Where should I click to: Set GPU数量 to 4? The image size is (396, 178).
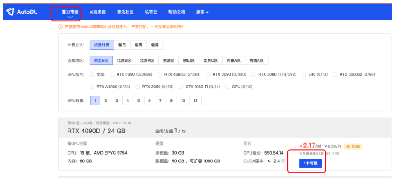[x=127, y=100]
